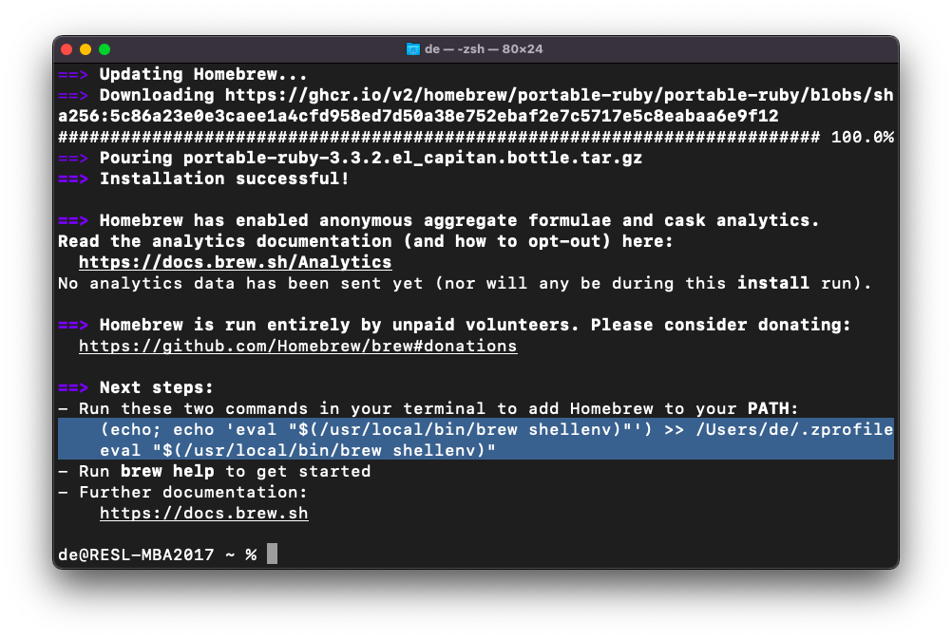This screenshot has height=639, width=952.
Task: Click the arrow before "Homebrew has enabled anonymous"
Action: (73, 220)
